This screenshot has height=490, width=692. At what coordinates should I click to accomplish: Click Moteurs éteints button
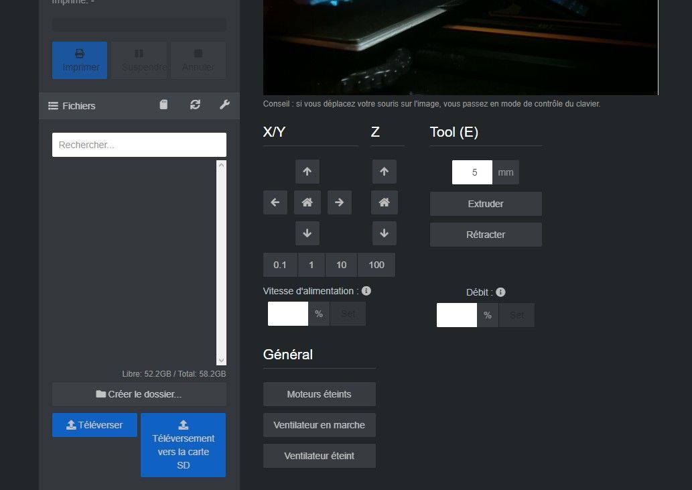(x=319, y=394)
